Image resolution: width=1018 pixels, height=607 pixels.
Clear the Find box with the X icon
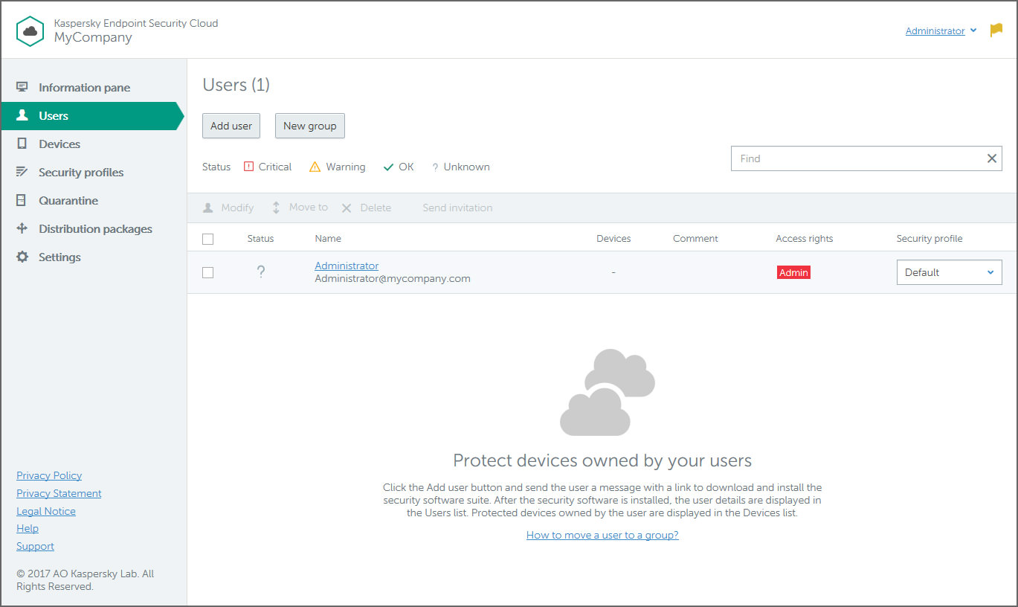pos(991,158)
